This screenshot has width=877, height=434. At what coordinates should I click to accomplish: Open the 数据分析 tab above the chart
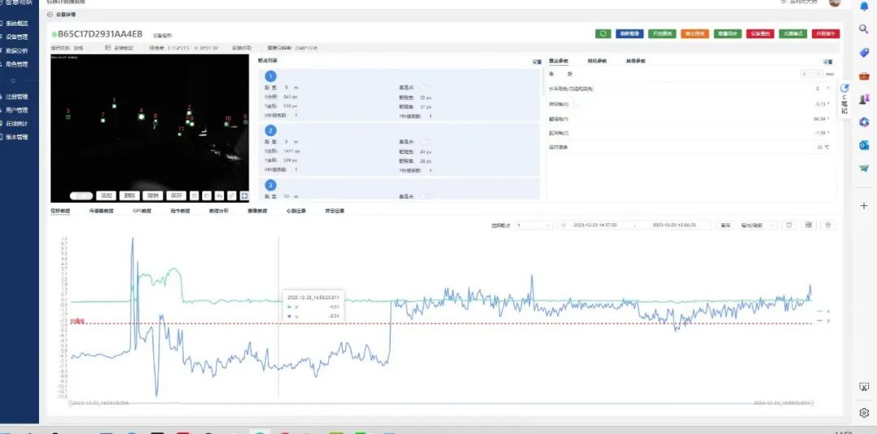[x=218, y=211]
